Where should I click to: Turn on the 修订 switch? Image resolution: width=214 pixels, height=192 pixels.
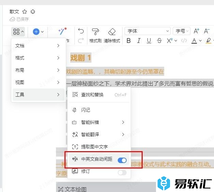pyautogui.click(x=122, y=173)
